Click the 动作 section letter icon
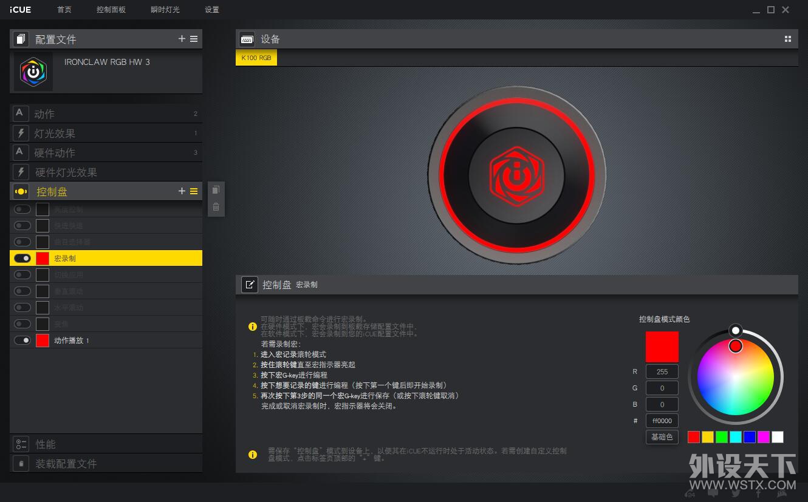Screen dimensions: 808x502 (20, 114)
